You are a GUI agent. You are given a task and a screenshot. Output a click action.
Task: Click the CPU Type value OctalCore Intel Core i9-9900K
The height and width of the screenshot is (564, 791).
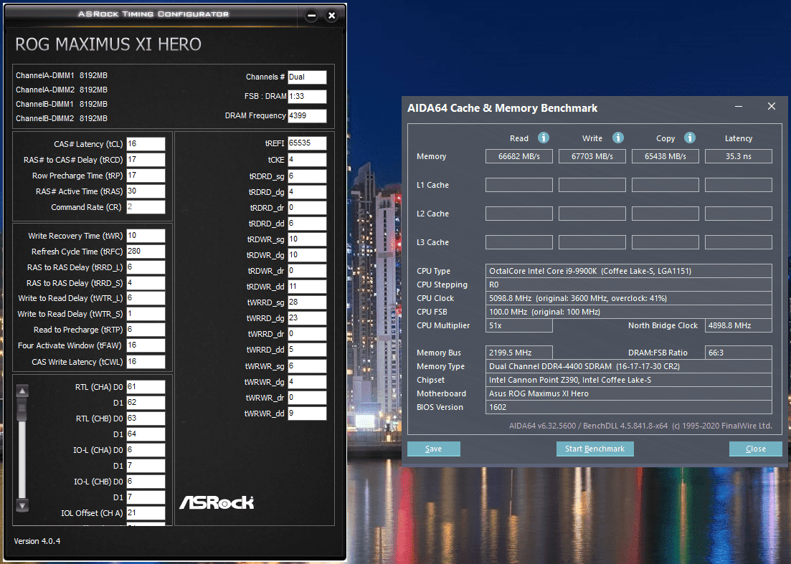tap(628, 271)
